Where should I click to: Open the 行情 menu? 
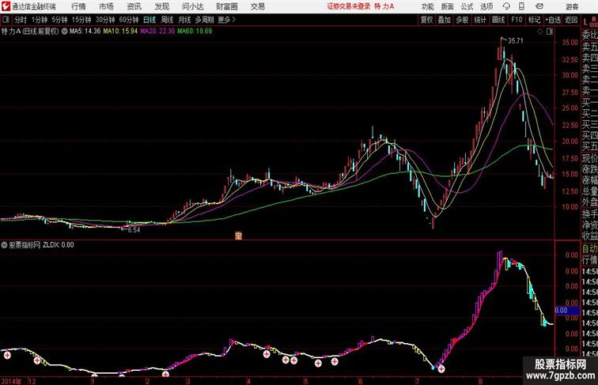point(78,6)
